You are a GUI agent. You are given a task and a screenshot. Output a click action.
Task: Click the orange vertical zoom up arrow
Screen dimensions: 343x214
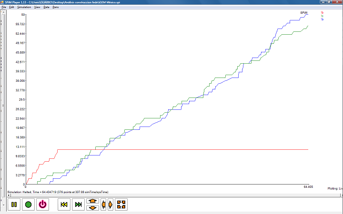[93, 201]
